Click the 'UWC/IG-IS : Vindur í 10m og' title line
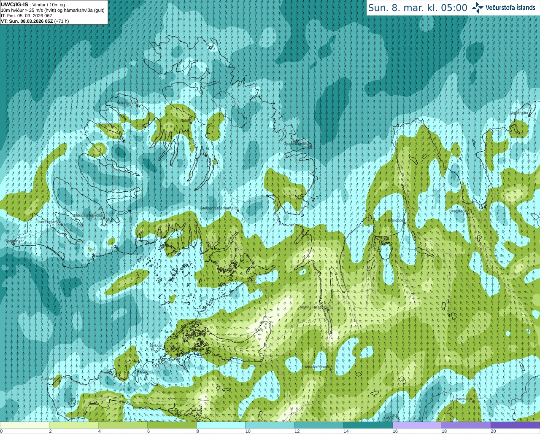Viewport: 540px width, 434px height. [33, 5]
